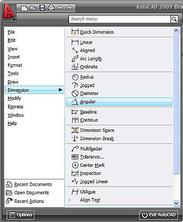
Task: Click scroll up arrow of dimension list
Action: [x=176, y=31]
